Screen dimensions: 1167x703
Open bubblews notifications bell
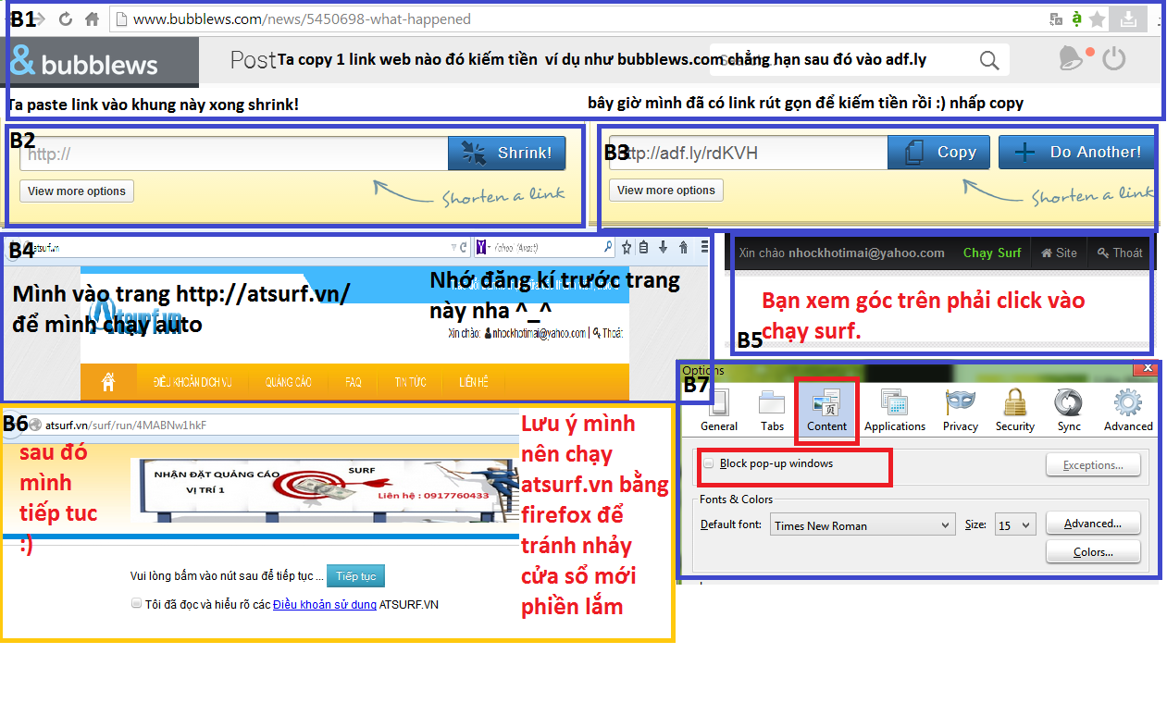(x=1072, y=58)
